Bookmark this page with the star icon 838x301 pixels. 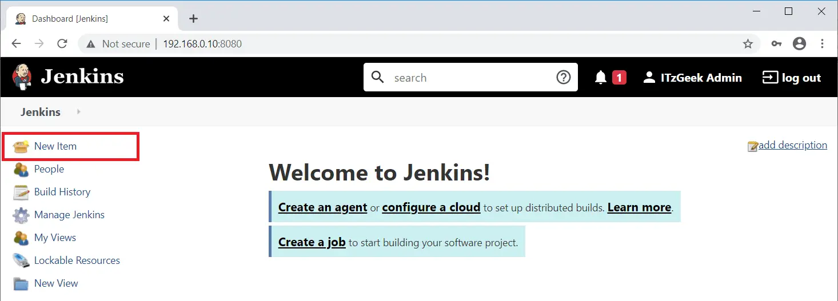click(748, 44)
